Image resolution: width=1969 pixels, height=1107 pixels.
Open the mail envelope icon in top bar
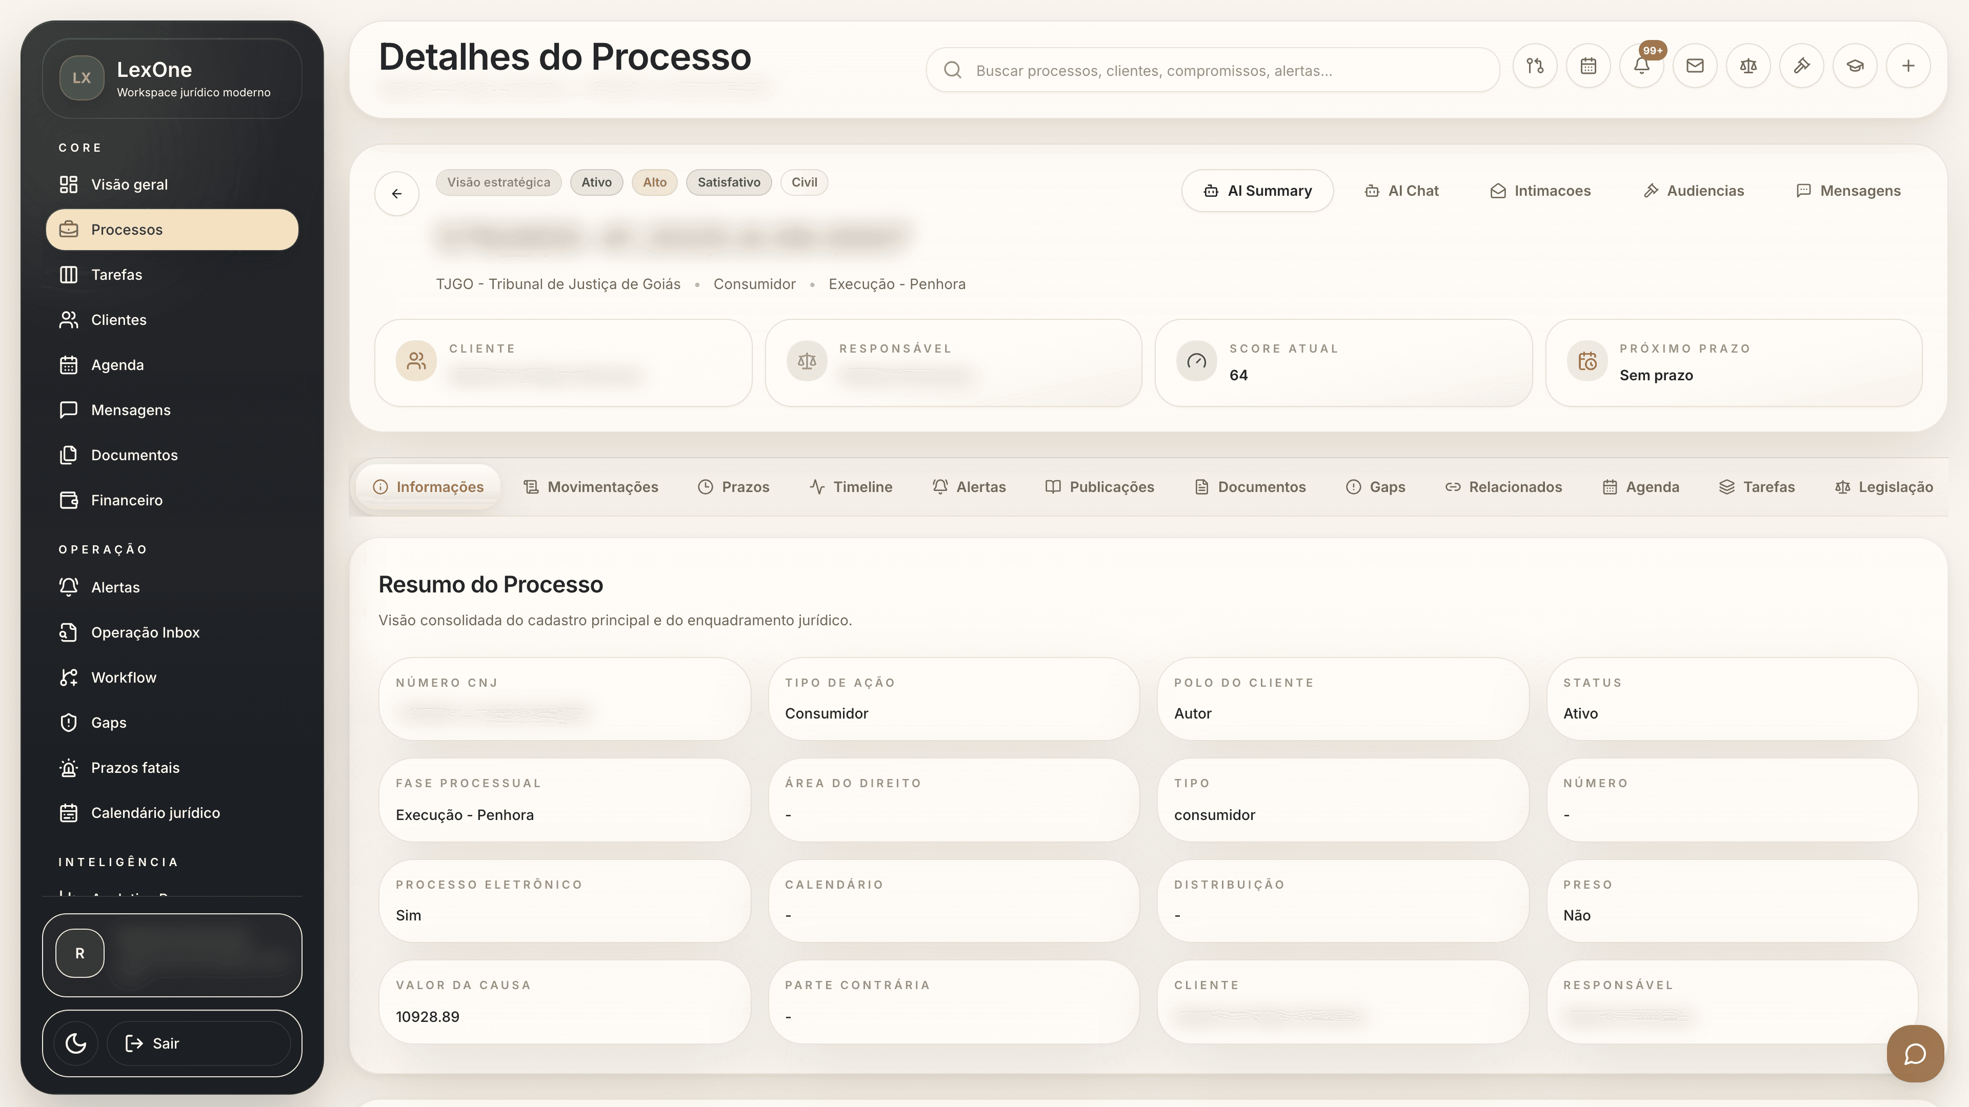(x=1695, y=66)
